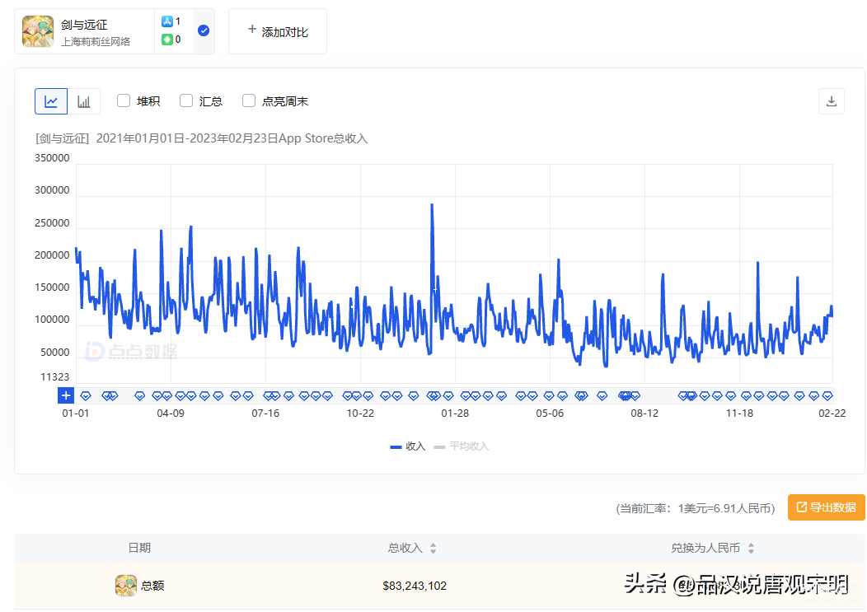
Task: Click the chart title with date range
Action: coord(202,138)
